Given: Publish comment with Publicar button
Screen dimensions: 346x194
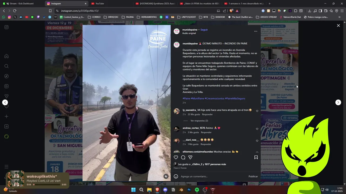Looking at the screenshot, I should [x=253, y=176].
